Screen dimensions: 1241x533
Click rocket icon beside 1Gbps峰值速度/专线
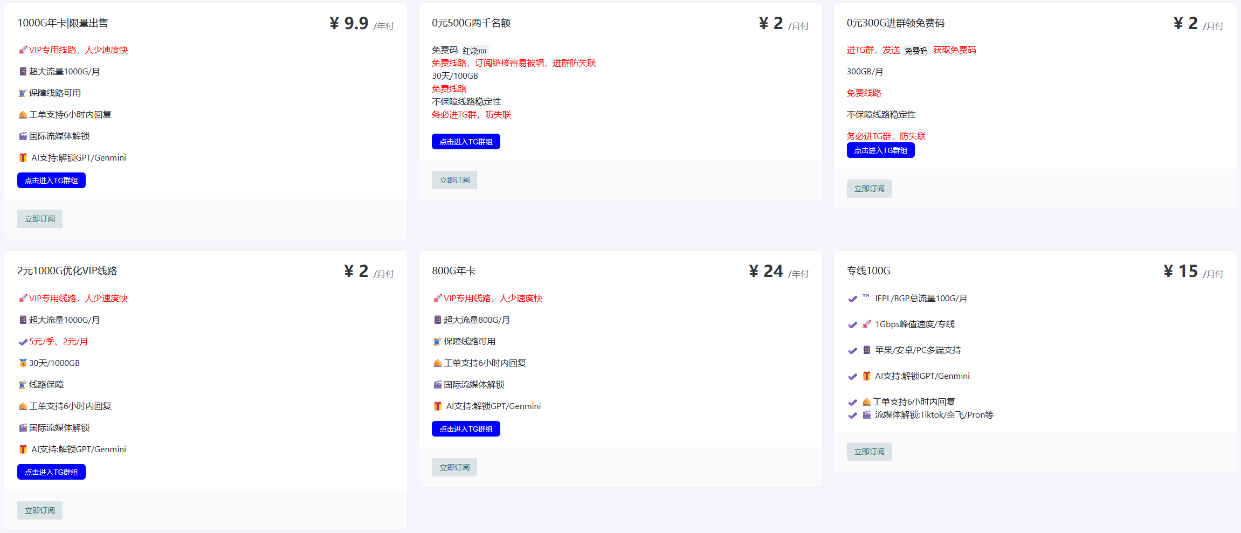coord(866,324)
